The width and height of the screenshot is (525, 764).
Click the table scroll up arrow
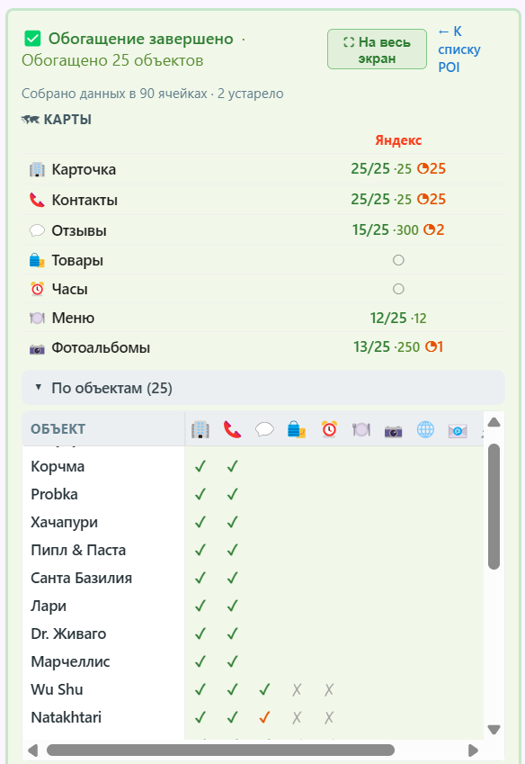(494, 422)
